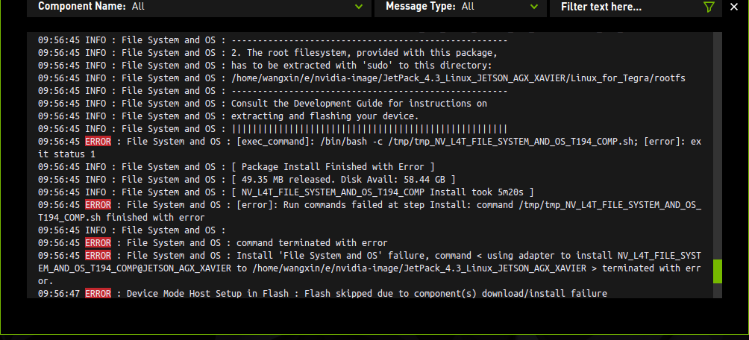Click the 'Install took 5m20s' log line

382,192
